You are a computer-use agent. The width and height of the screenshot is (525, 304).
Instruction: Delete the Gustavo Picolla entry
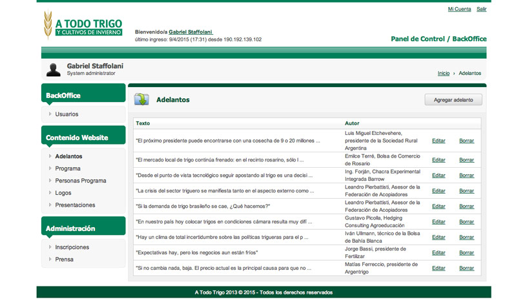[466, 221]
